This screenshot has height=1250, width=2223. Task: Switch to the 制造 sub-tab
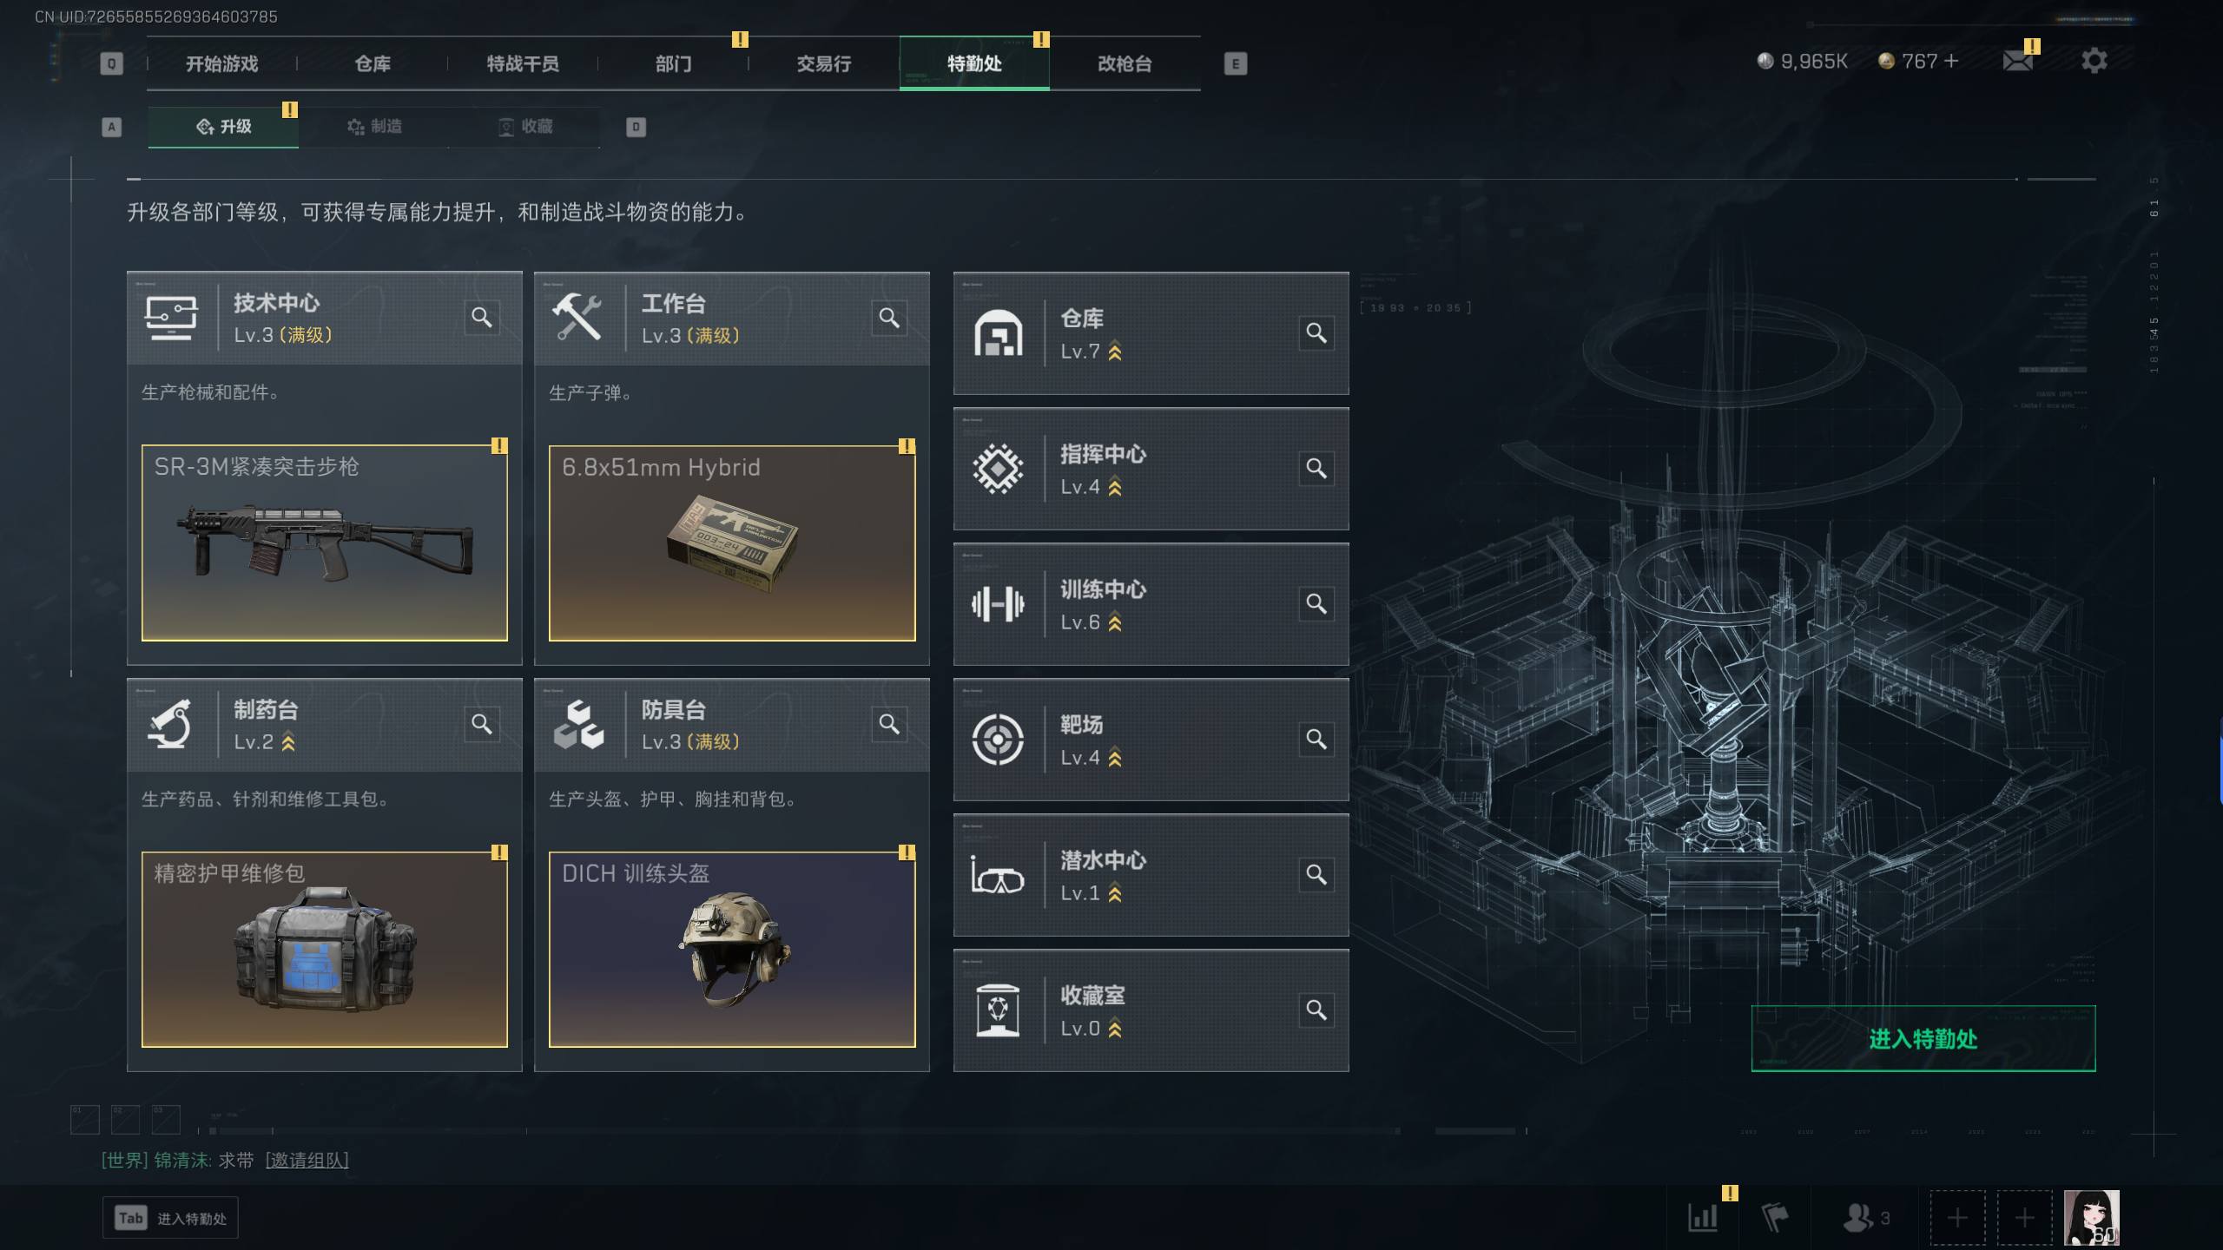pos(374,127)
